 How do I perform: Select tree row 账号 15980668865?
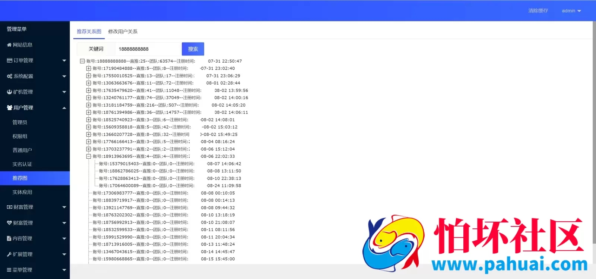(x=164, y=259)
